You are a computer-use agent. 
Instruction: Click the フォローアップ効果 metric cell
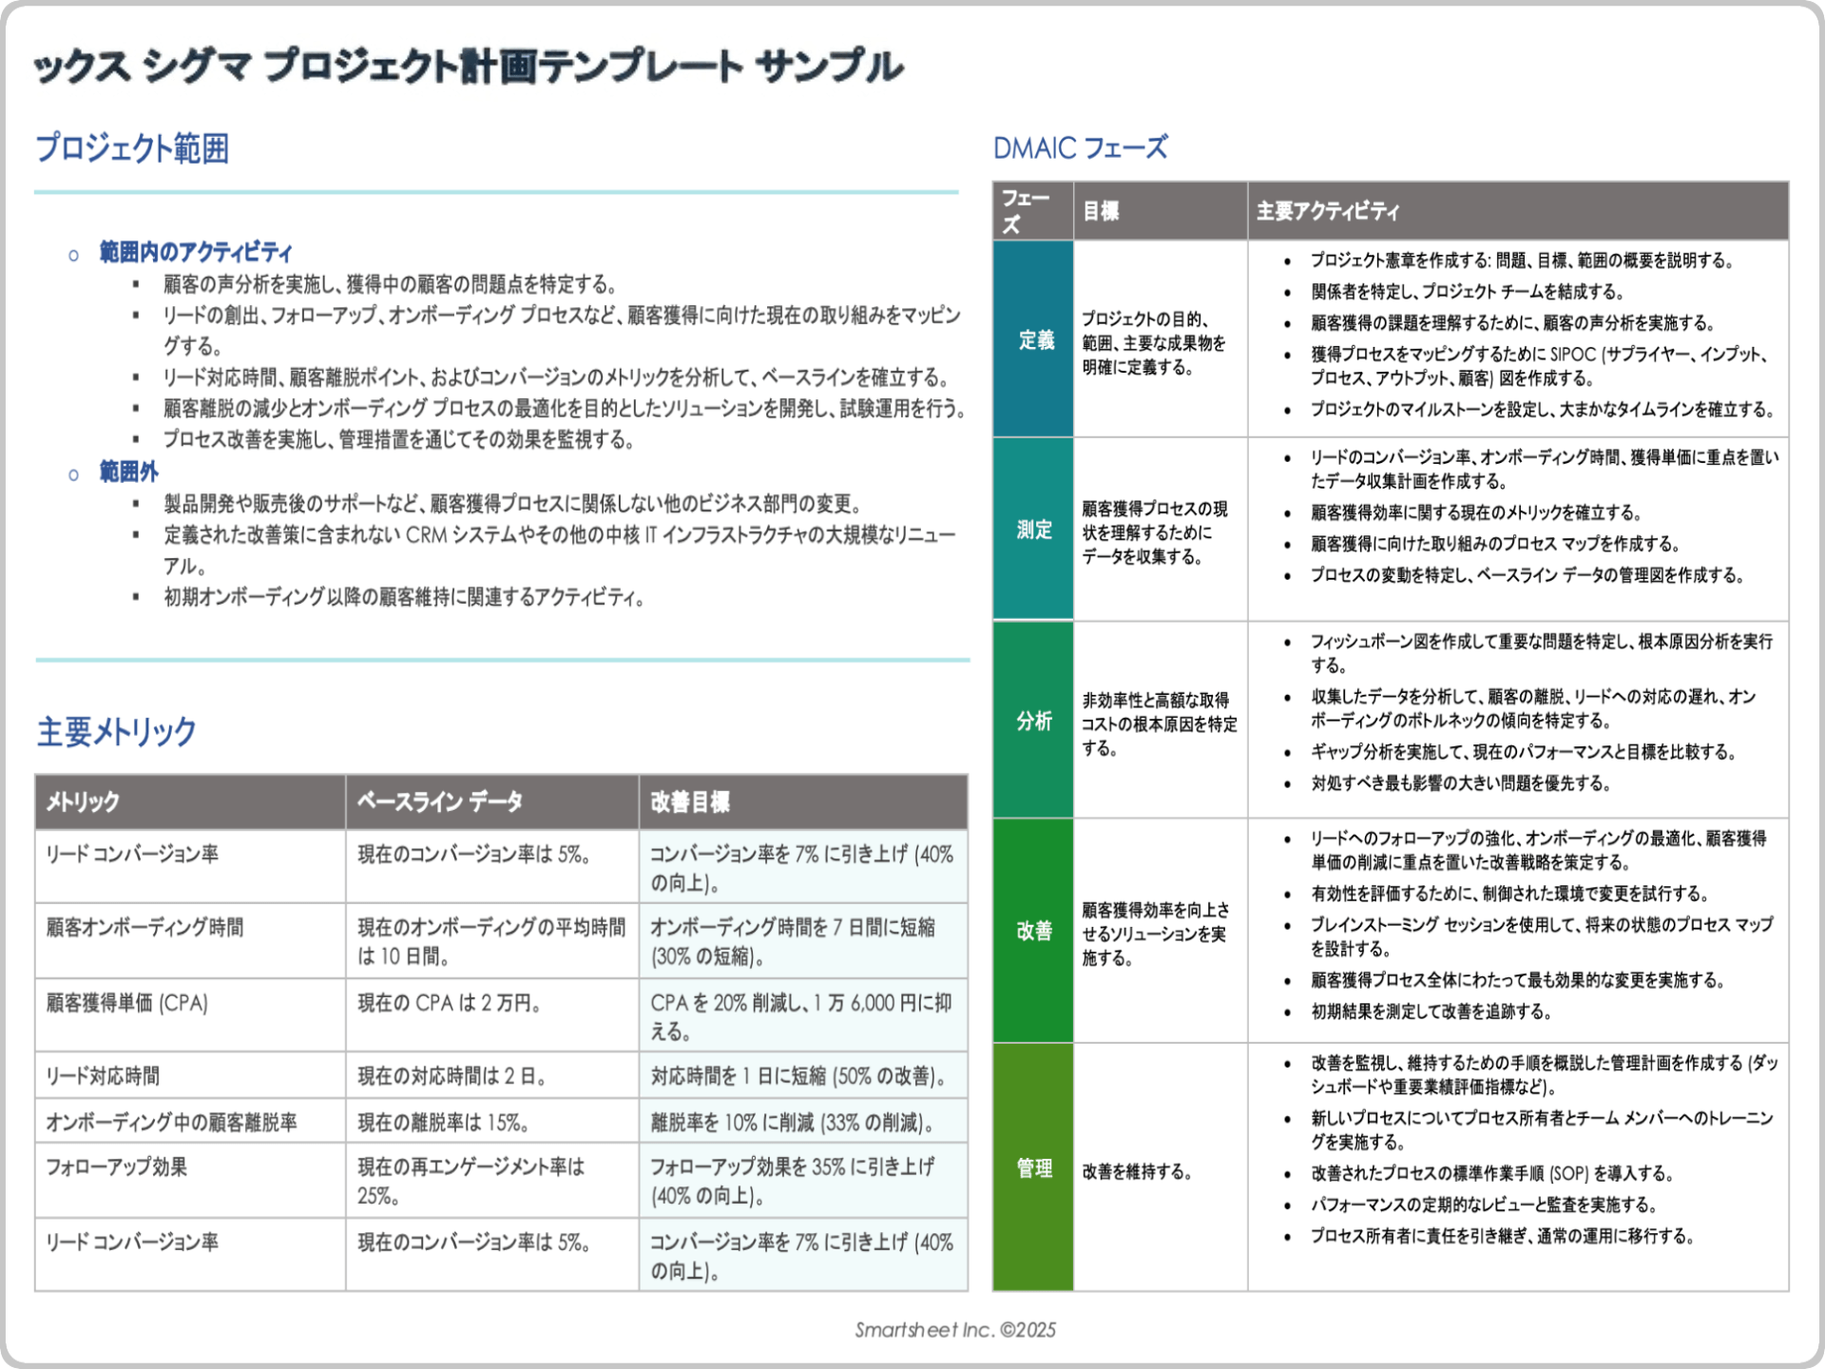(190, 1181)
